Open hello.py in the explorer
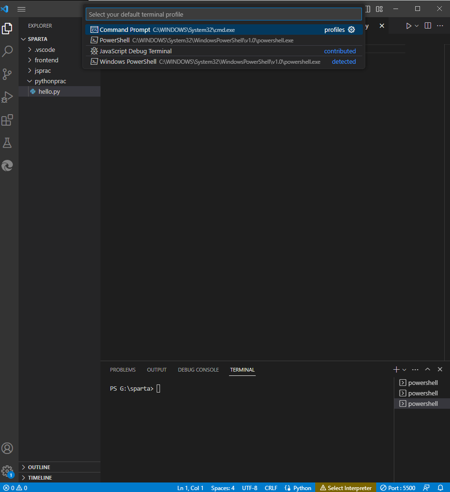The image size is (450, 492). (60, 91)
